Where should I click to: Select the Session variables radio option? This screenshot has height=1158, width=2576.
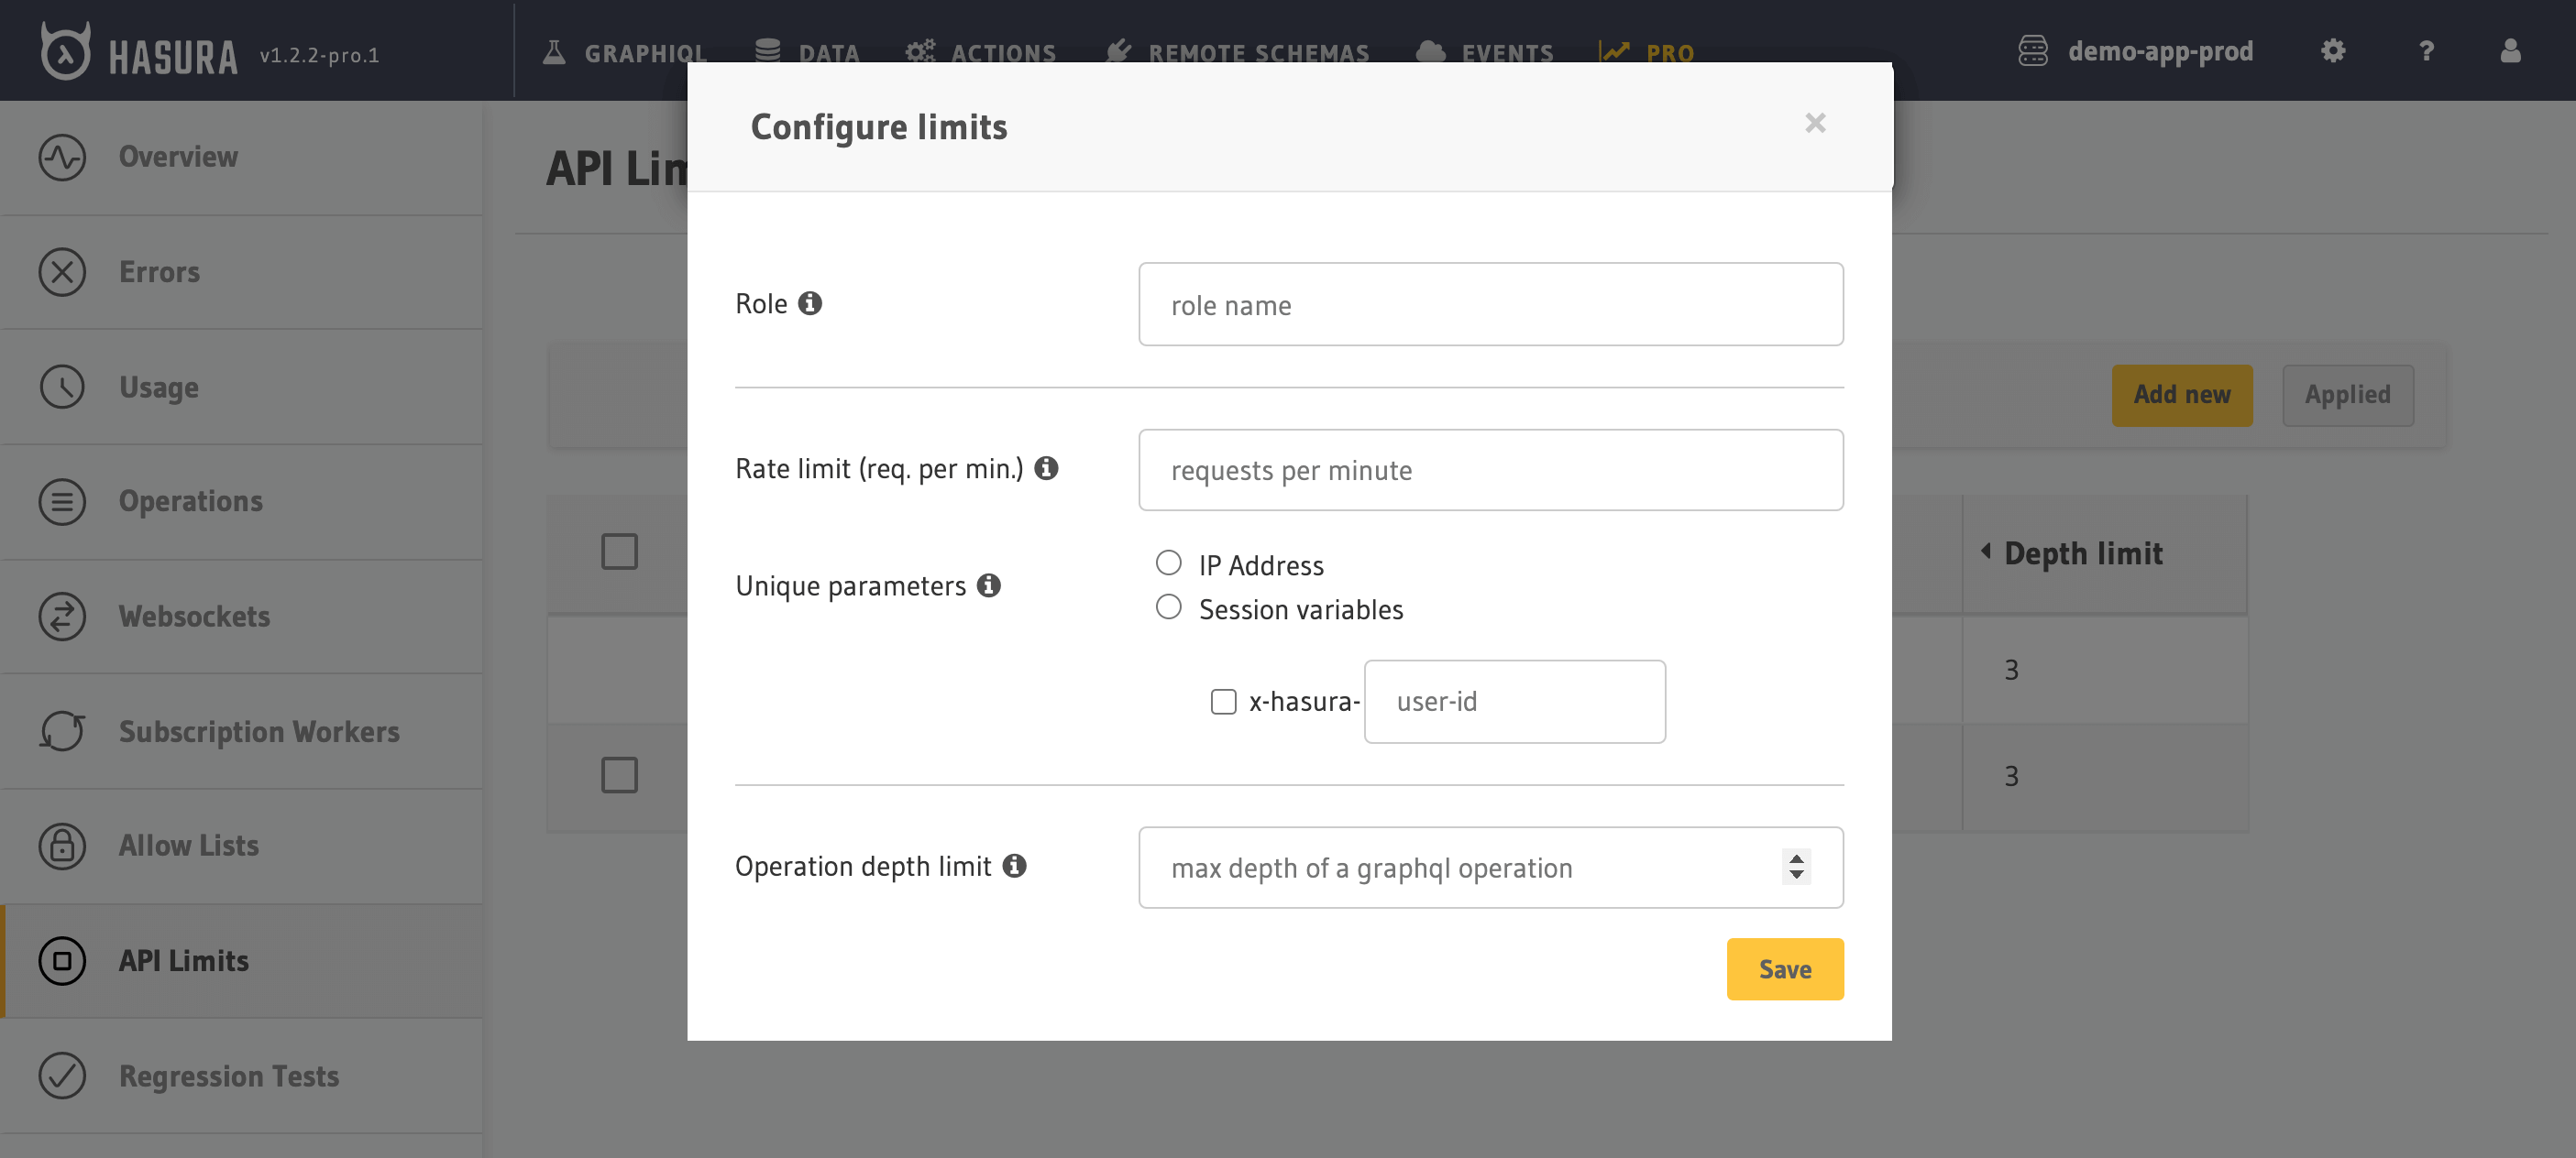[1168, 606]
